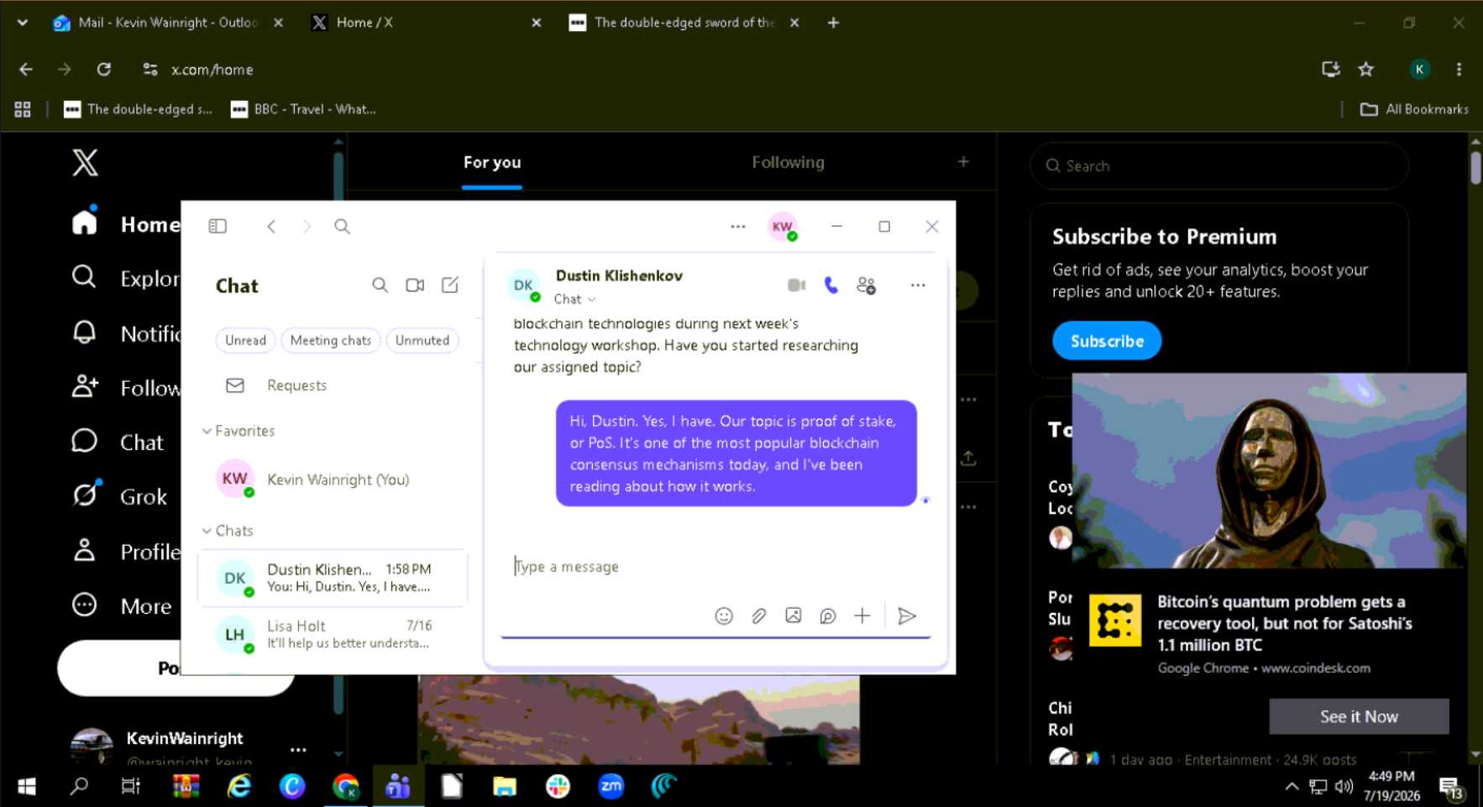Viewport: 1483px width, 807px height.
Task: Switch to the Following tab
Action: tap(788, 162)
